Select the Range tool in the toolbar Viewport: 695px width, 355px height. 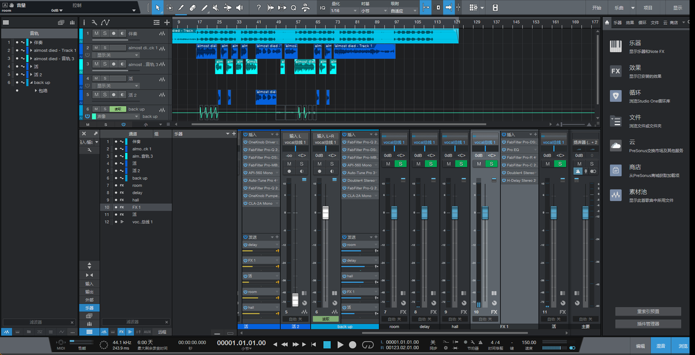point(169,8)
